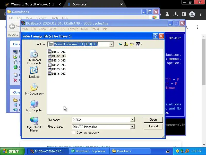Select DISK3.IMG file icon
The image size is (206, 155).
[x=50, y=60]
